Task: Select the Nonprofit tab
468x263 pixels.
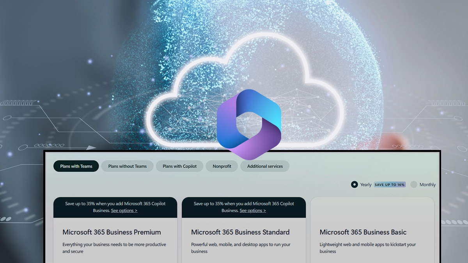Action: point(222,166)
